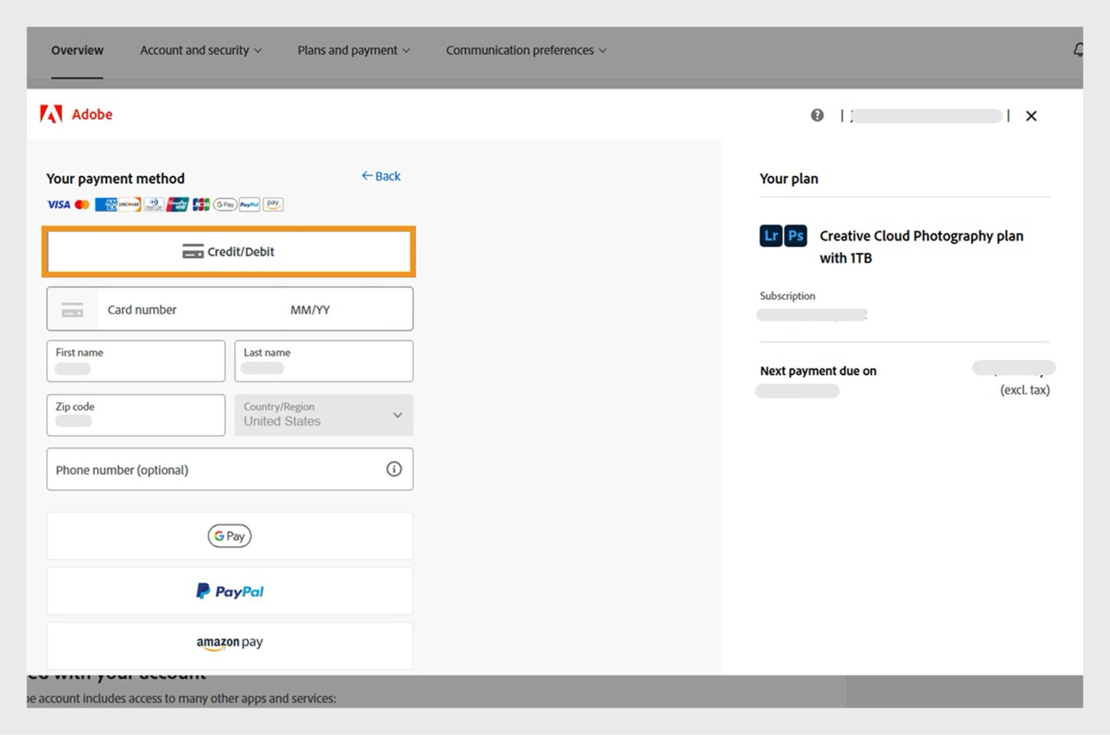The height and width of the screenshot is (735, 1110).
Task: Expand the Communication preferences menu
Action: [526, 50]
